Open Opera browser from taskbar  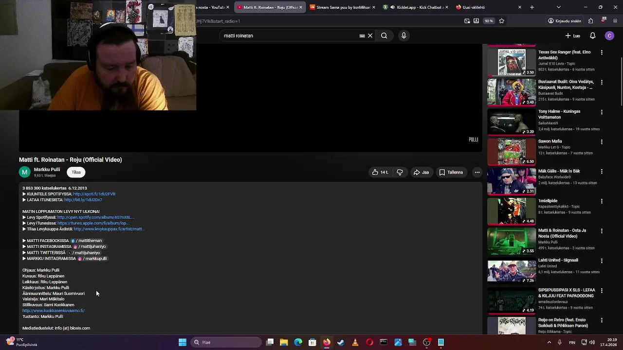point(369,342)
